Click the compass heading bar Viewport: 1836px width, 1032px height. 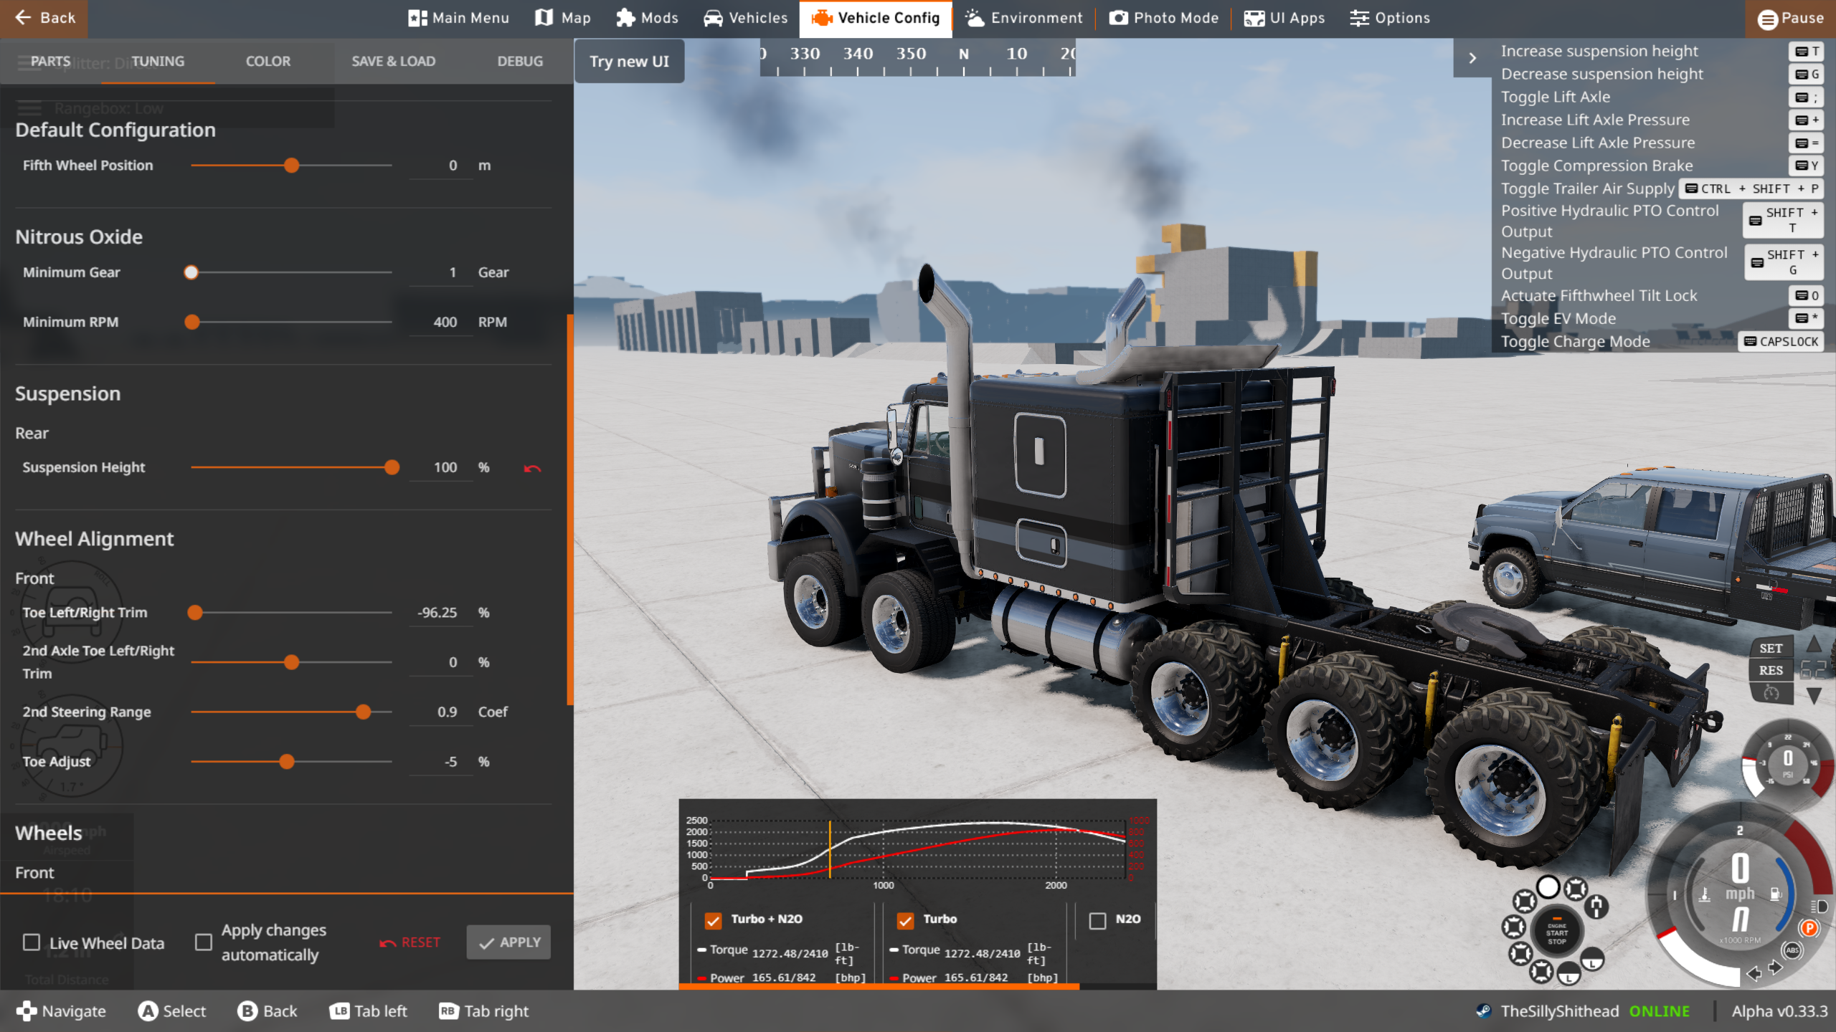coord(917,58)
